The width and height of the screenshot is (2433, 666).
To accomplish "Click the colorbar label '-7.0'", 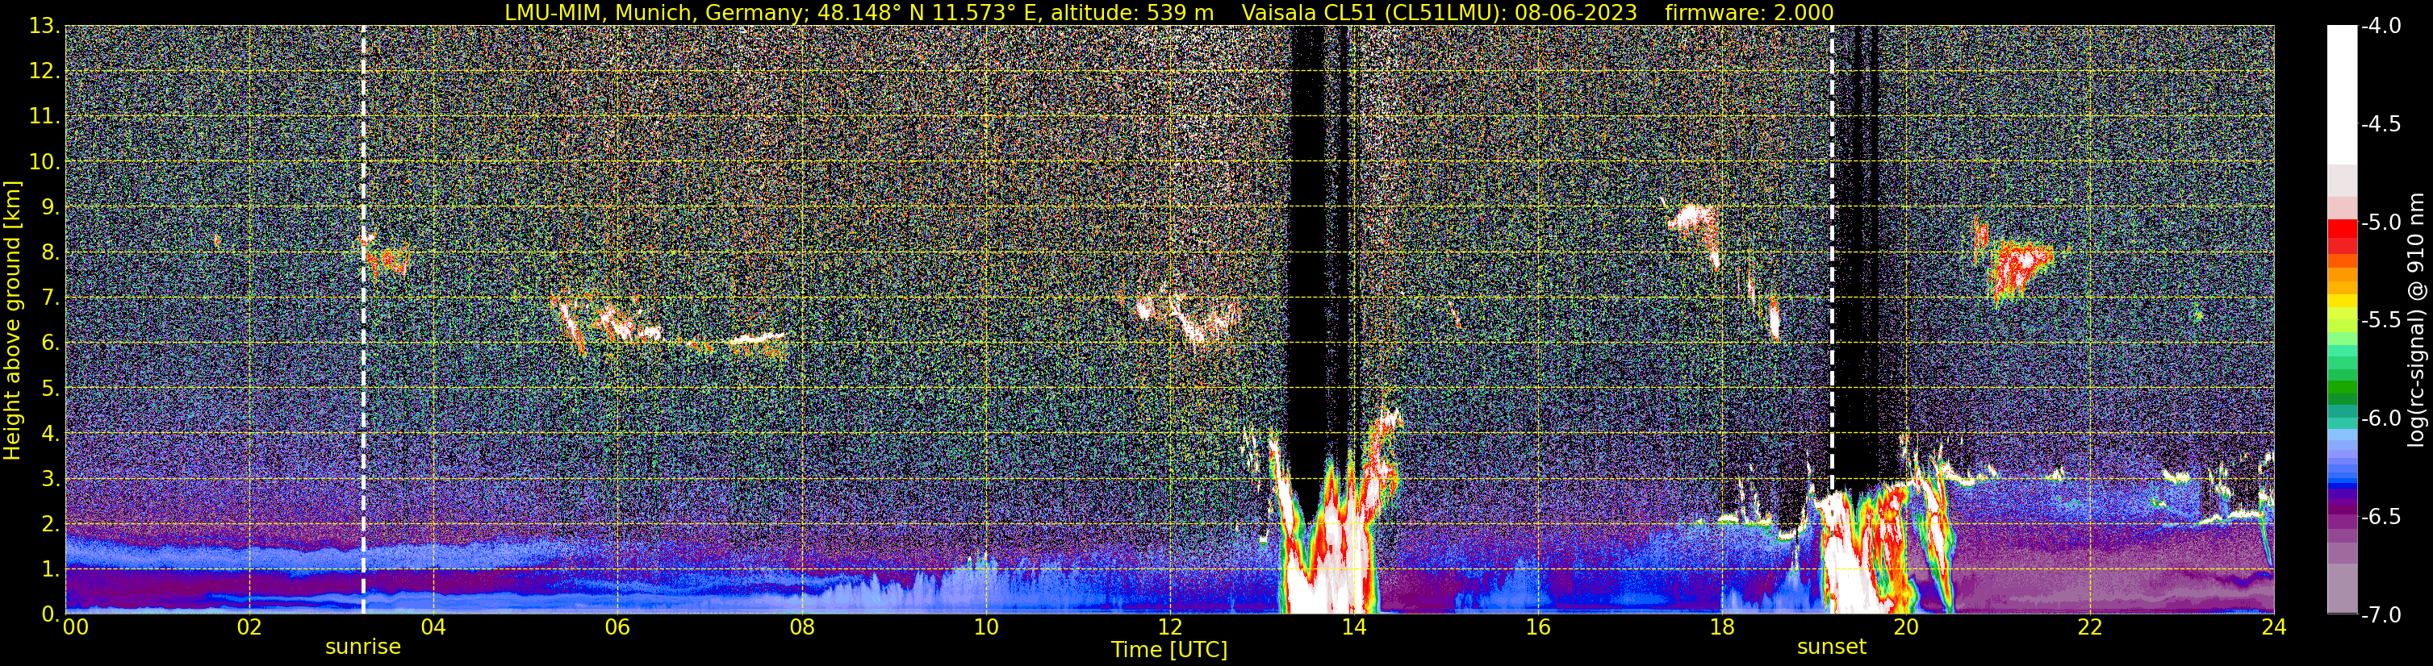I will point(2381,614).
